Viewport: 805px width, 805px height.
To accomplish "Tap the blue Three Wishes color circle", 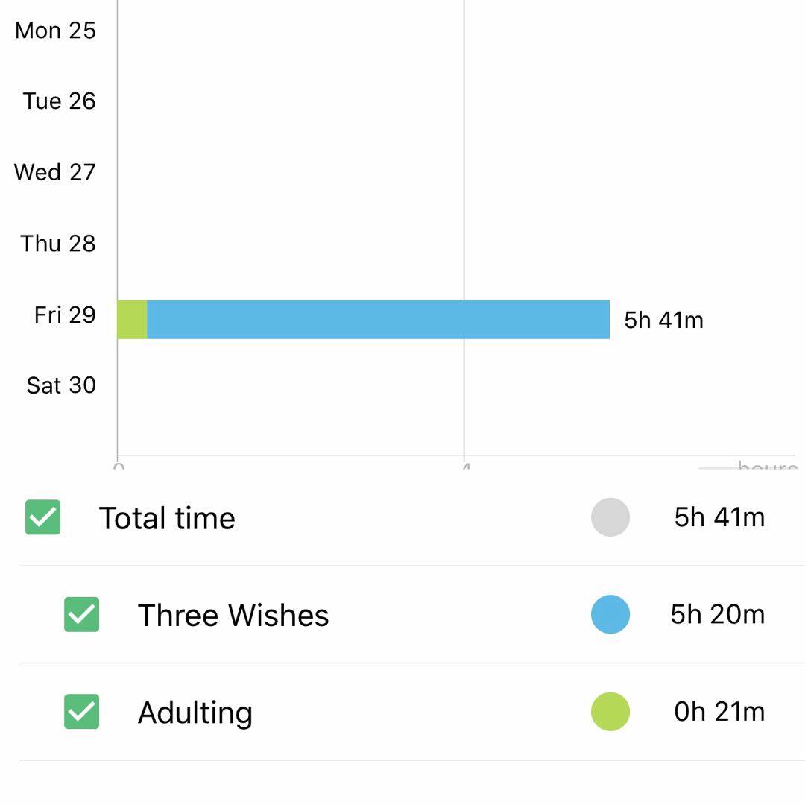I will (x=610, y=615).
